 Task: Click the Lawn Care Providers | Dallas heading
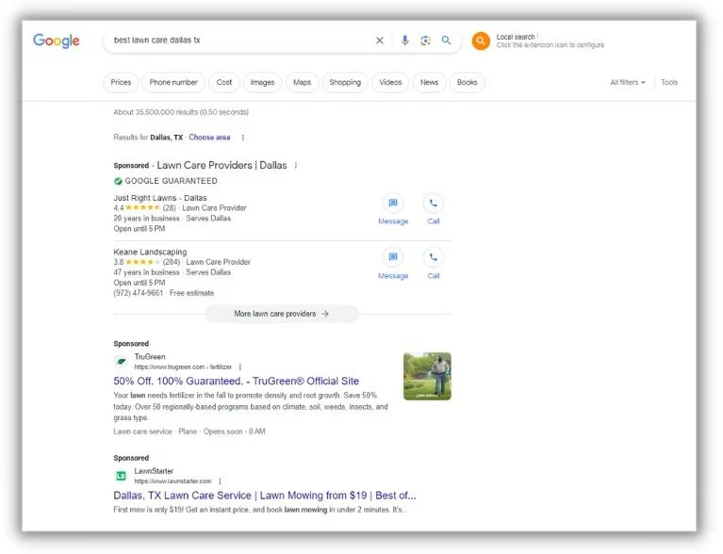pos(222,166)
